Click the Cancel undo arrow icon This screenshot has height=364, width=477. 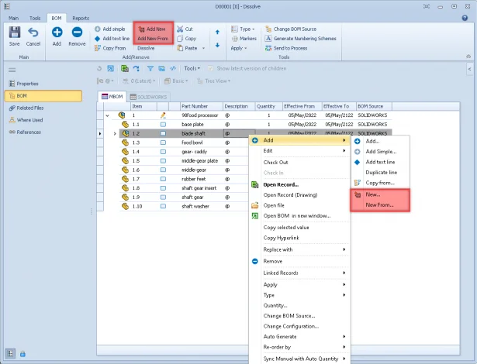pyautogui.click(x=33, y=33)
